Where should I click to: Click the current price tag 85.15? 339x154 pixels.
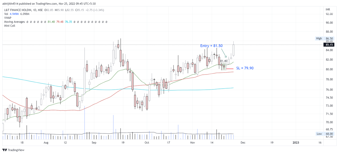point(329,45)
